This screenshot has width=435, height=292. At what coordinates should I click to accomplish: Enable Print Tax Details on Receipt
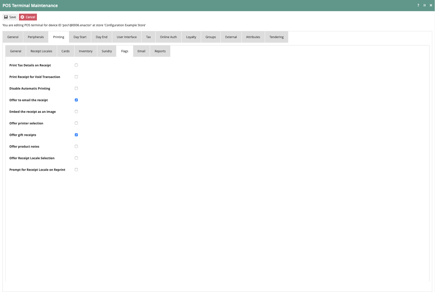[x=76, y=65]
